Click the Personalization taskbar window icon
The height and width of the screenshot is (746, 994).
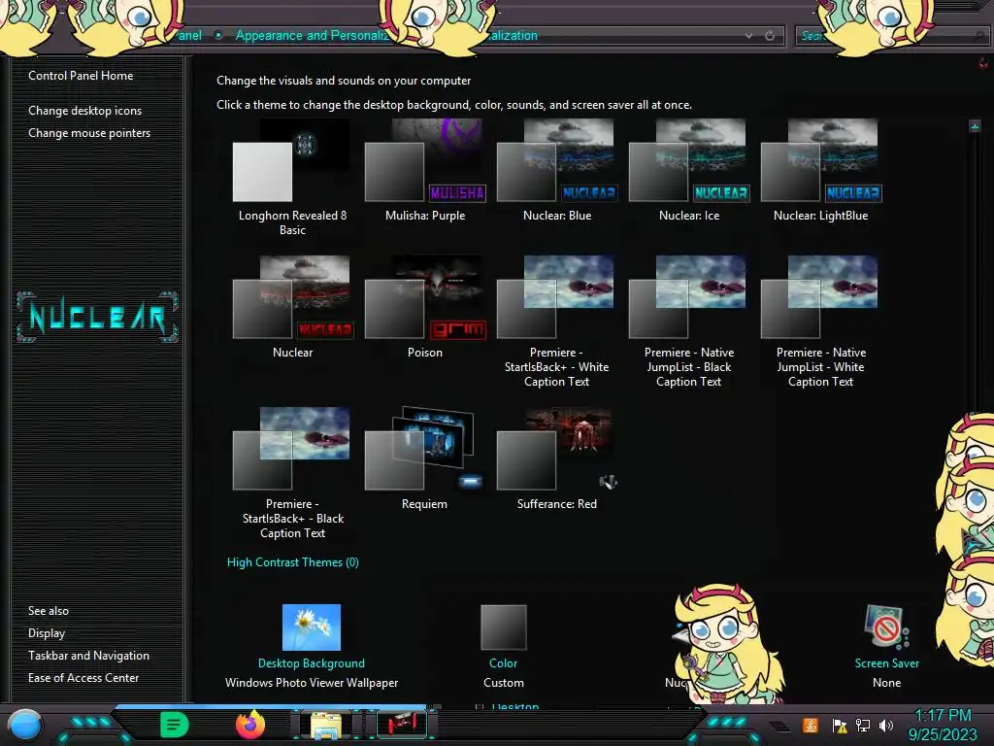(x=401, y=725)
